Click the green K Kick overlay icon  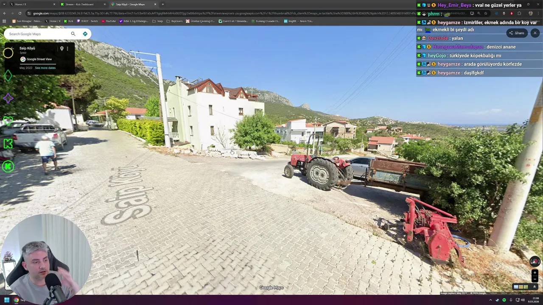(x=8, y=144)
